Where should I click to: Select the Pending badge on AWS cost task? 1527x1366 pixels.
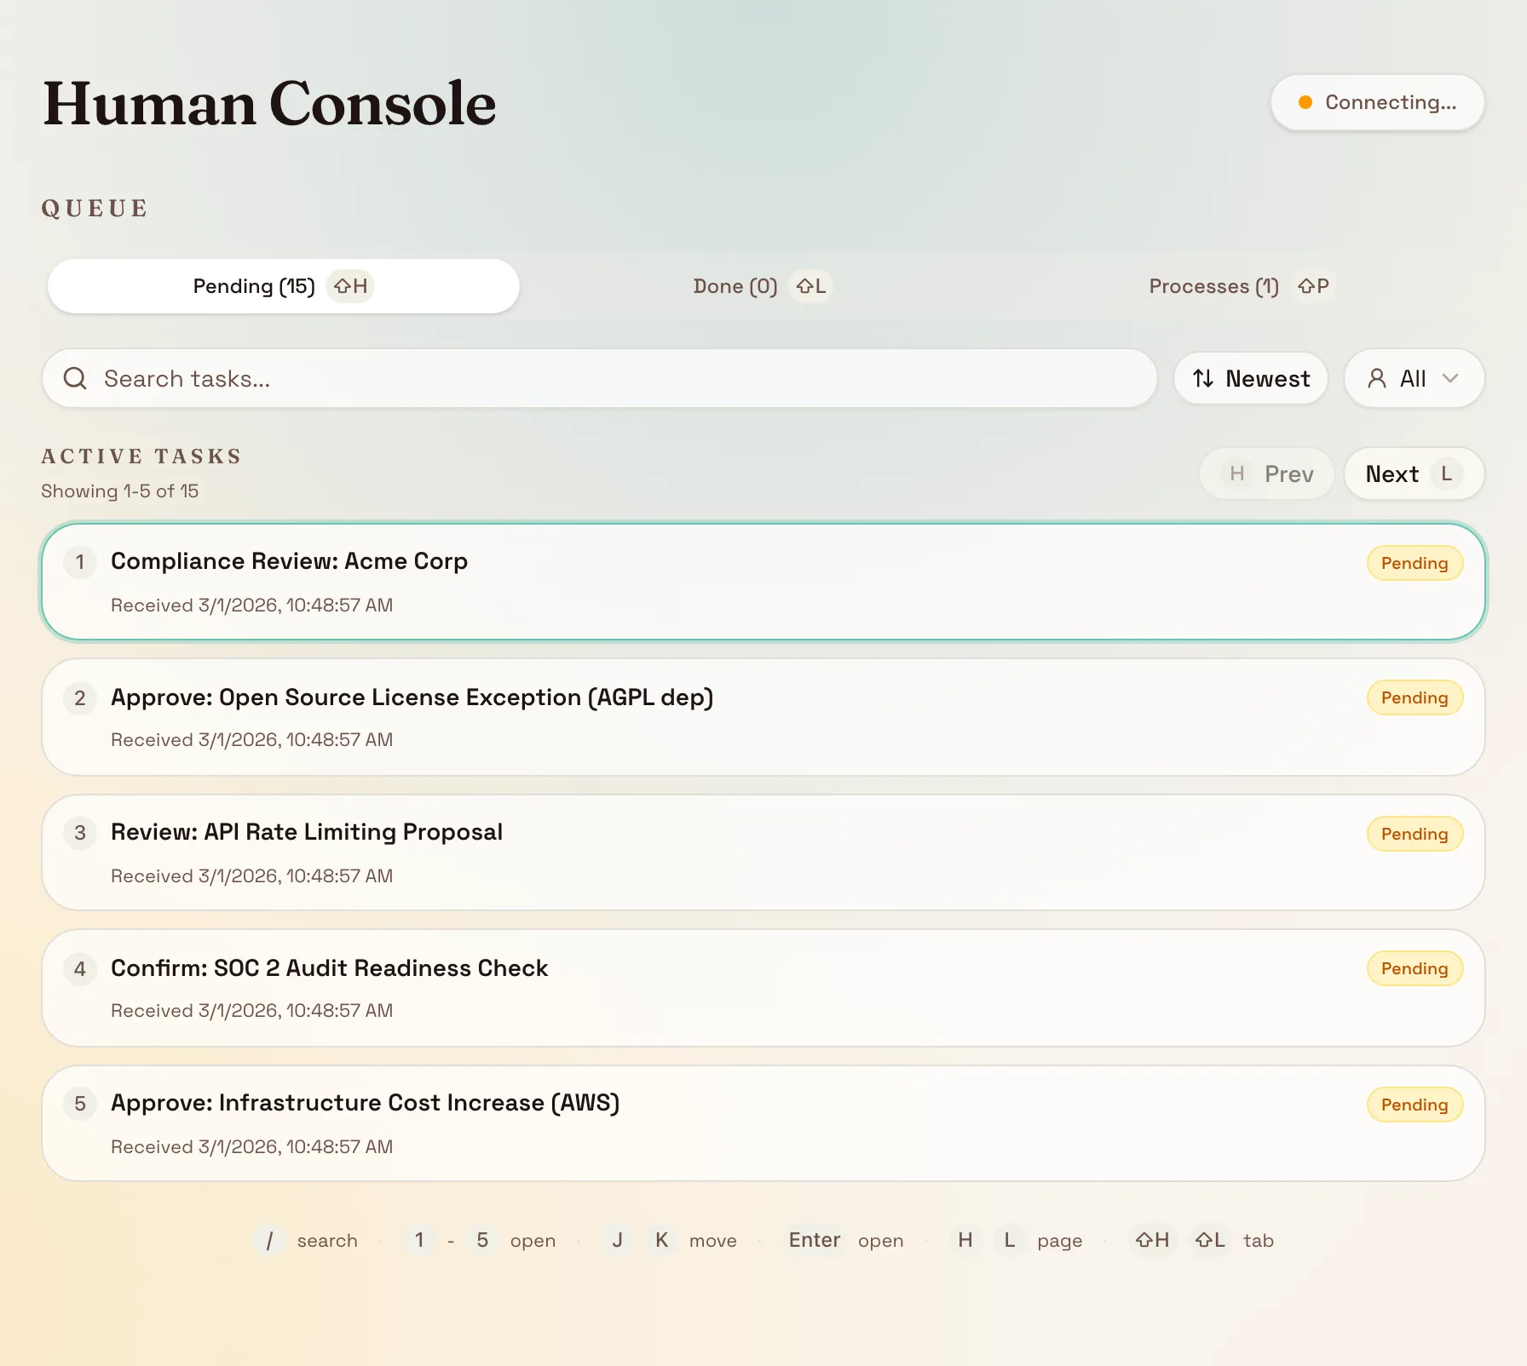point(1414,1105)
